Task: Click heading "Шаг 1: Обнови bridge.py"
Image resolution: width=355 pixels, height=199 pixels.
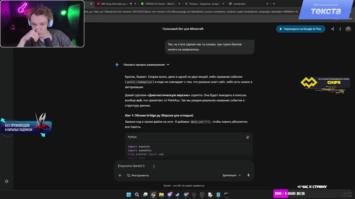Action: 159,115
